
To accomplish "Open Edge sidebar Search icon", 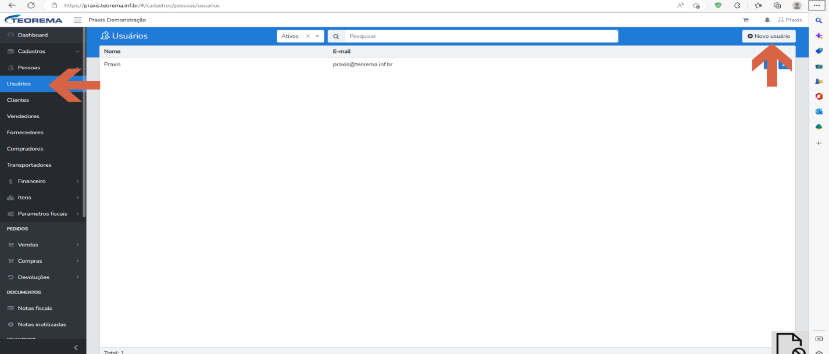I will 819,20.
